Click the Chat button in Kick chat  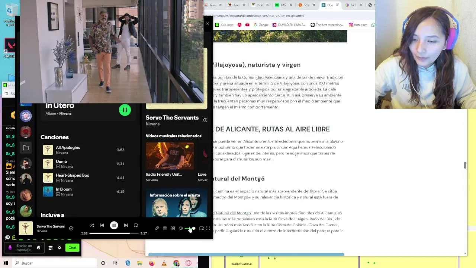[x=72, y=248]
